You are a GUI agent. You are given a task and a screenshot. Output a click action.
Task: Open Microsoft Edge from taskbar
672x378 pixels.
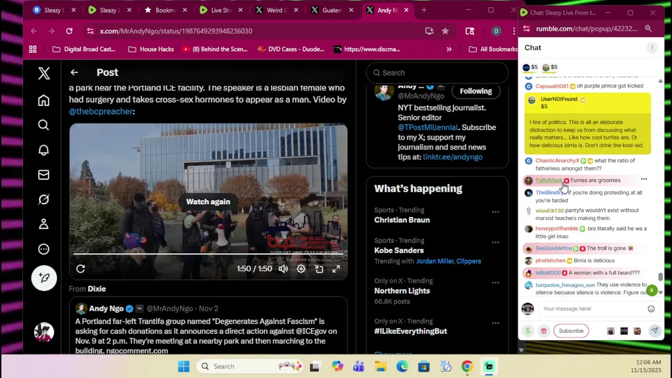[x=402, y=366]
